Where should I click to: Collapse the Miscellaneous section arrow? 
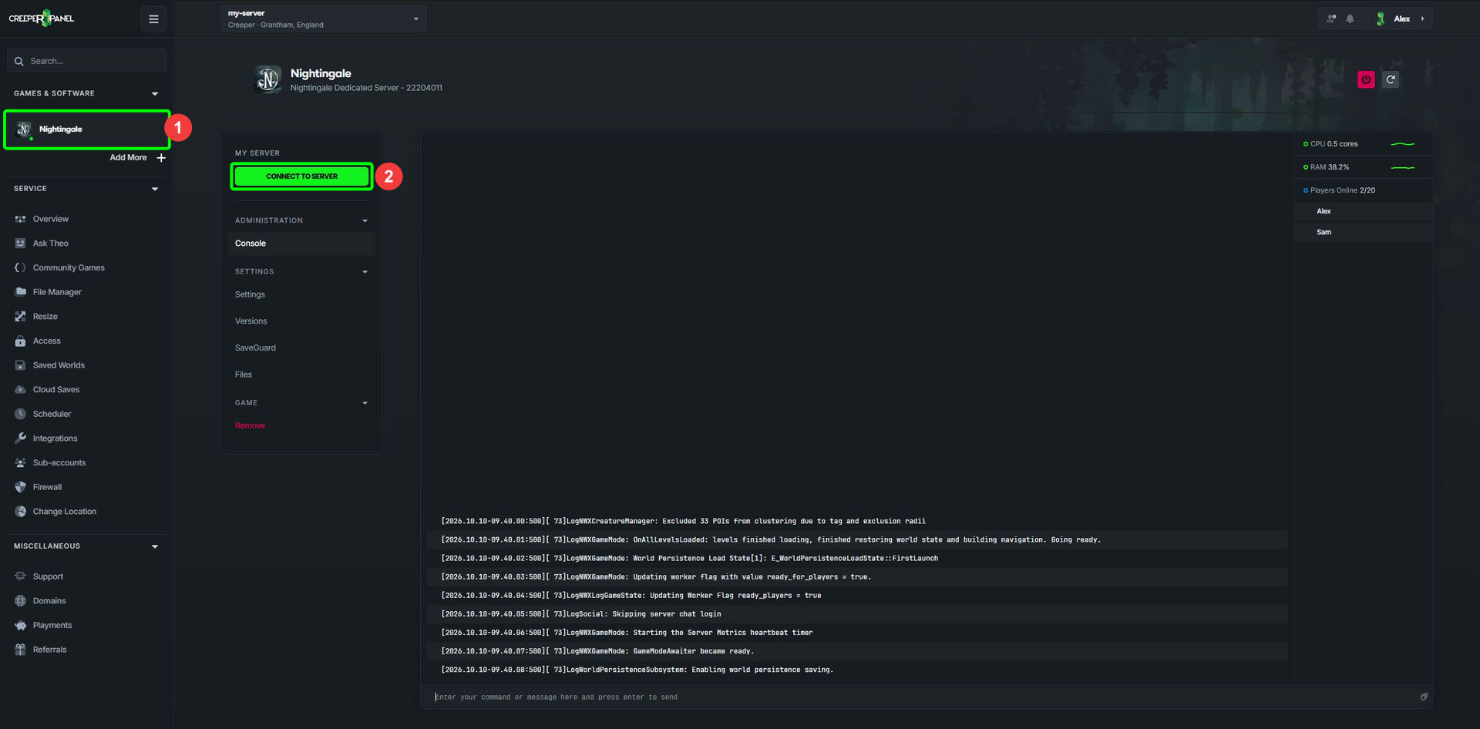click(155, 547)
